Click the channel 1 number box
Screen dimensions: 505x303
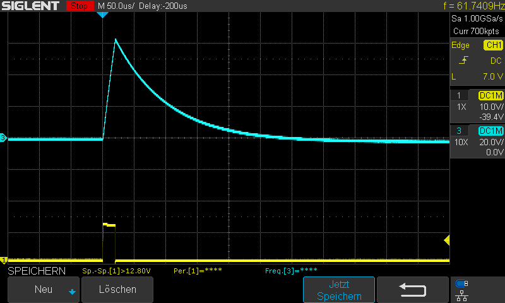[x=459, y=95]
